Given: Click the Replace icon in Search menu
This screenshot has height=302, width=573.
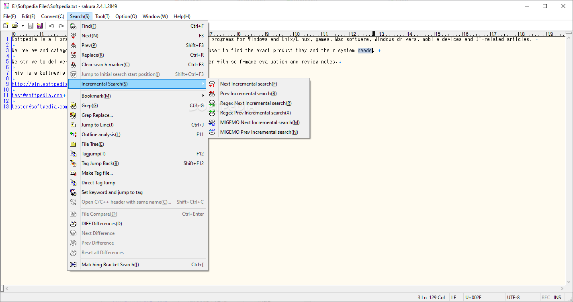Looking at the screenshot, I should (x=73, y=55).
